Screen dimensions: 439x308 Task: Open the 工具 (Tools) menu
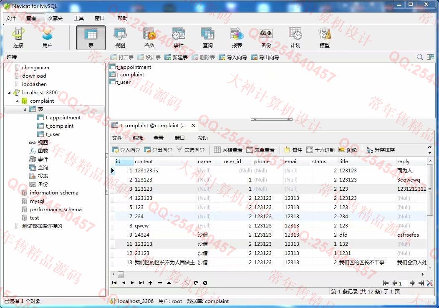(x=79, y=18)
